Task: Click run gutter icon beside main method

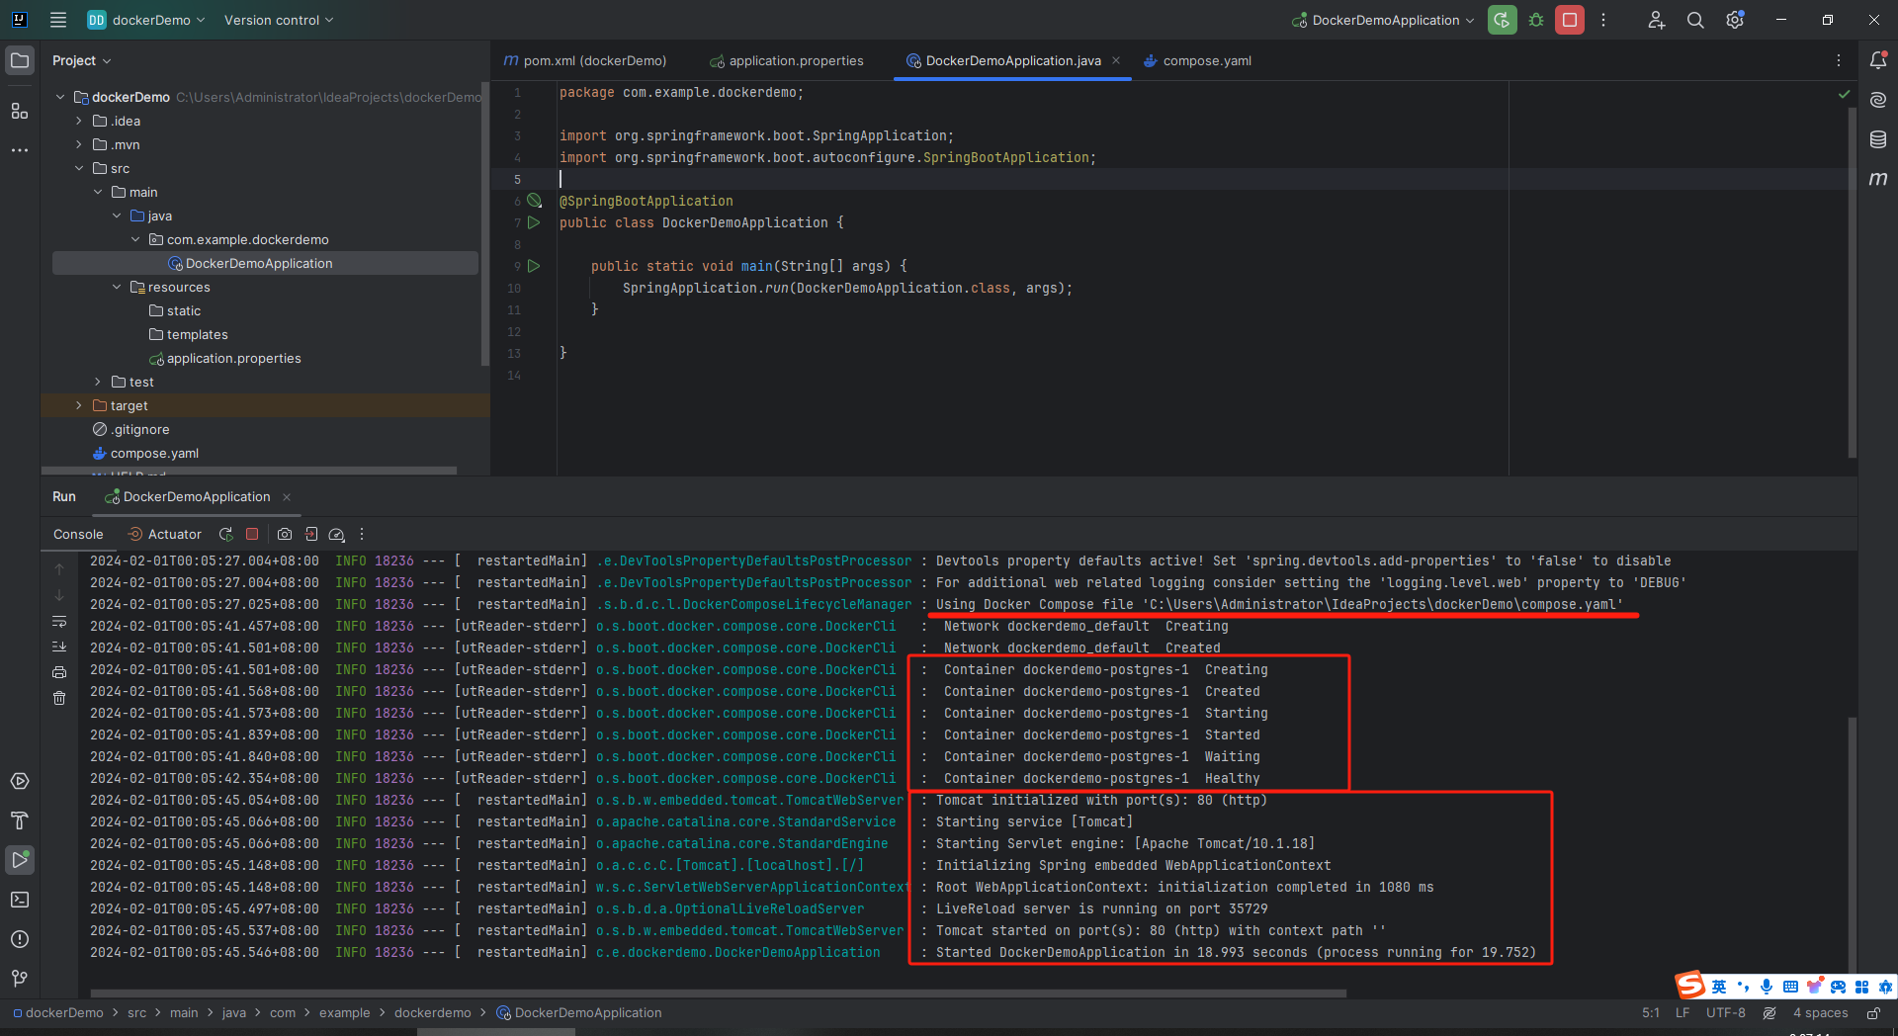Action: 534,266
